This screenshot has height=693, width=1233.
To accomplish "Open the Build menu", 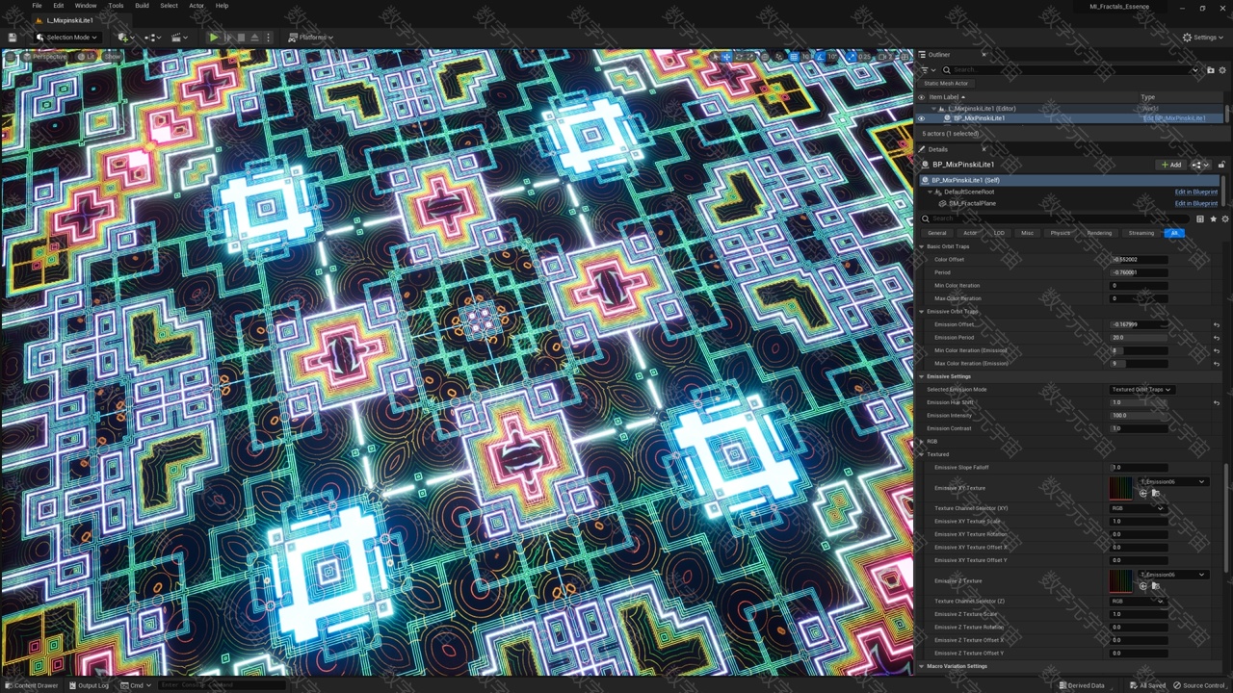I will click(142, 6).
